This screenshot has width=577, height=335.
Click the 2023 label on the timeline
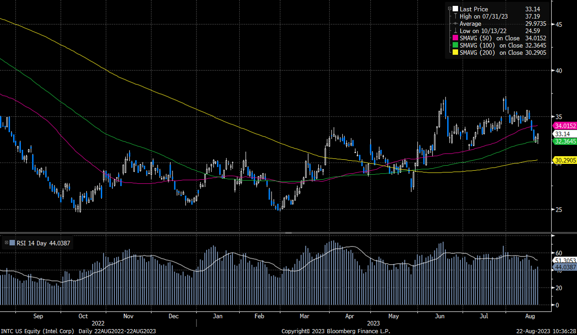(x=374, y=323)
